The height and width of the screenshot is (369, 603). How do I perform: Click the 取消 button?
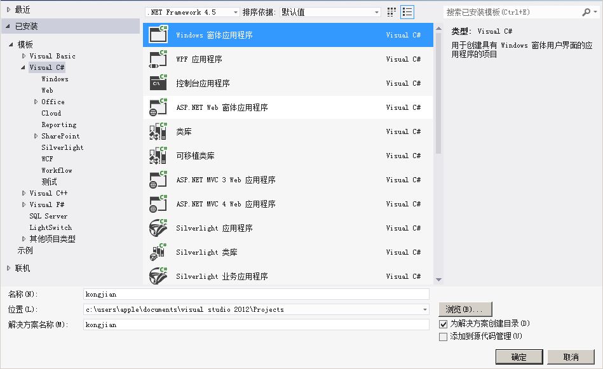[x=571, y=357]
